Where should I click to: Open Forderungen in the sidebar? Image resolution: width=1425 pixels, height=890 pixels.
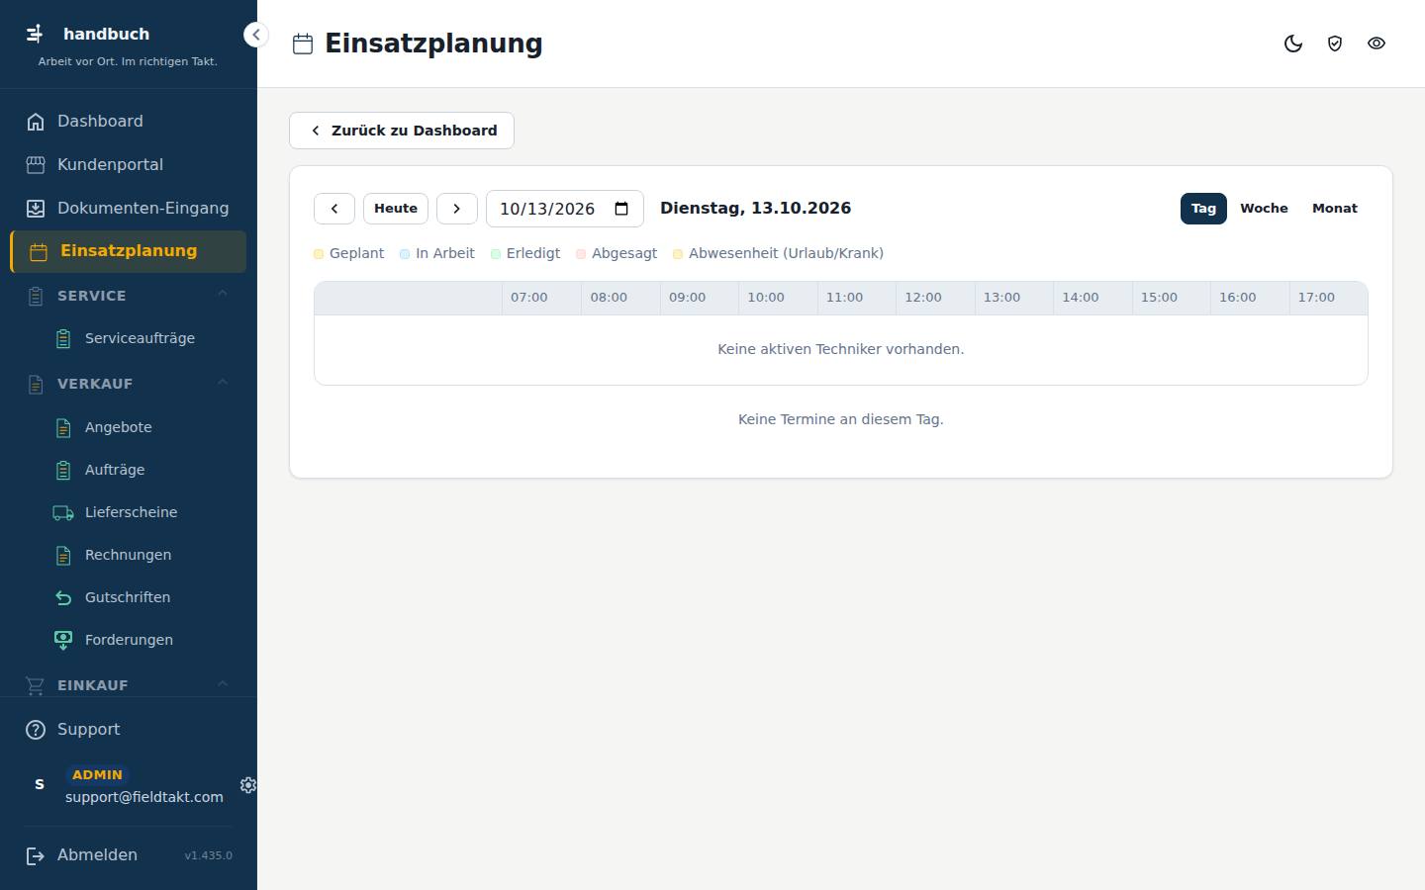(x=142, y=640)
